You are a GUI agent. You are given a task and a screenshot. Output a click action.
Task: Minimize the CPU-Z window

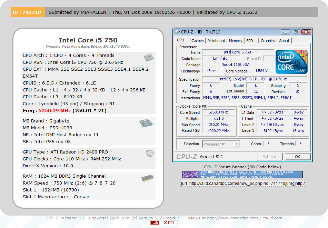(x=285, y=32)
